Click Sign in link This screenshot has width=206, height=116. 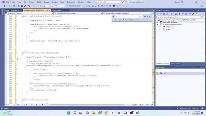click(177, 2)
